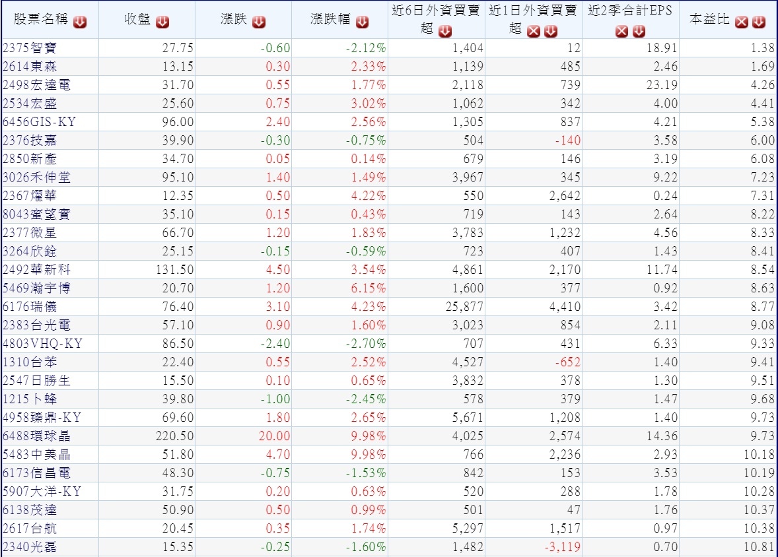Open stock 2614東森
This screenshot has width=778, height=557.
(x=30, y=67)
